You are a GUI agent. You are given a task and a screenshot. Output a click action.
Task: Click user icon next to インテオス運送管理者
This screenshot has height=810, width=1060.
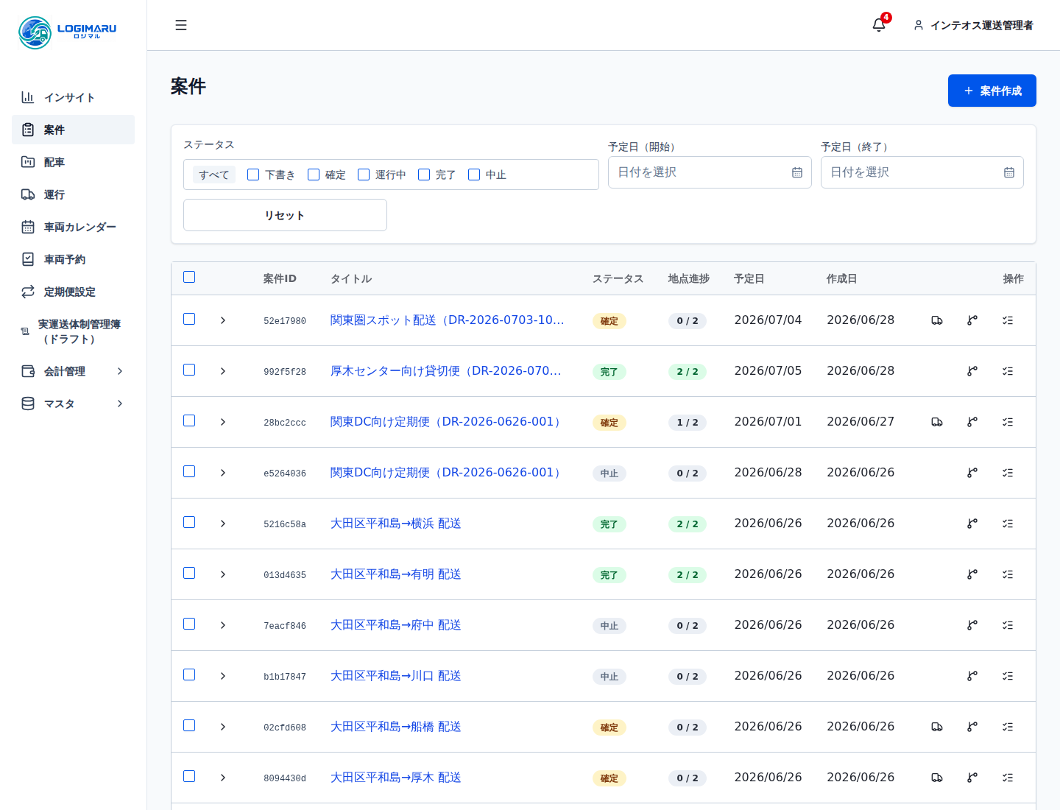point(919,25)
